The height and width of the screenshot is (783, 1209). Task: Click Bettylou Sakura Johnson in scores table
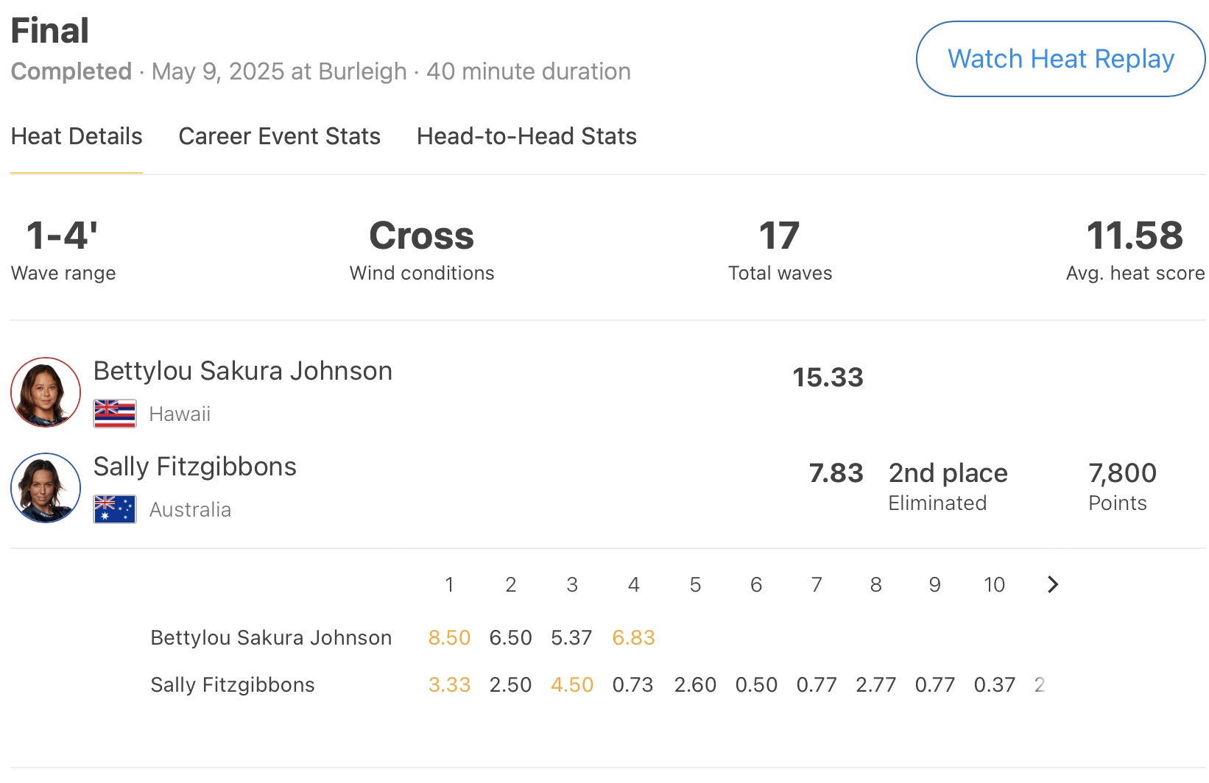tap(271, 637)
